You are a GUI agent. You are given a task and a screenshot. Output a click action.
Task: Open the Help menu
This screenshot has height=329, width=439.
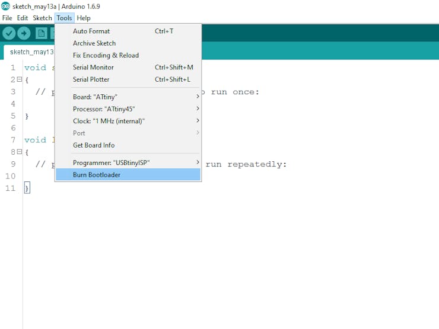pyautogui.click(x=84, y=18)
